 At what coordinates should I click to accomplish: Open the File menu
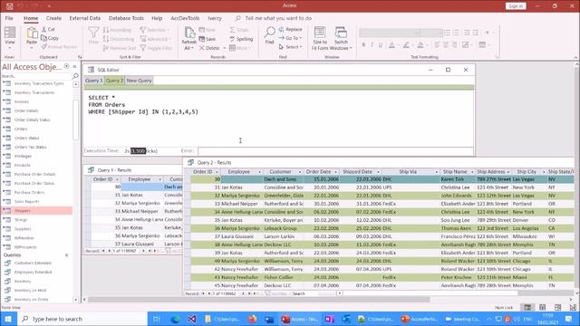pyautogui.click(x=9, y=18)
